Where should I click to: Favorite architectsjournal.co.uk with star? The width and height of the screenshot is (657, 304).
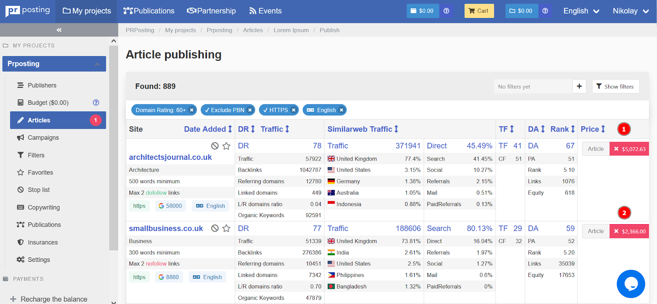[226, 146]
